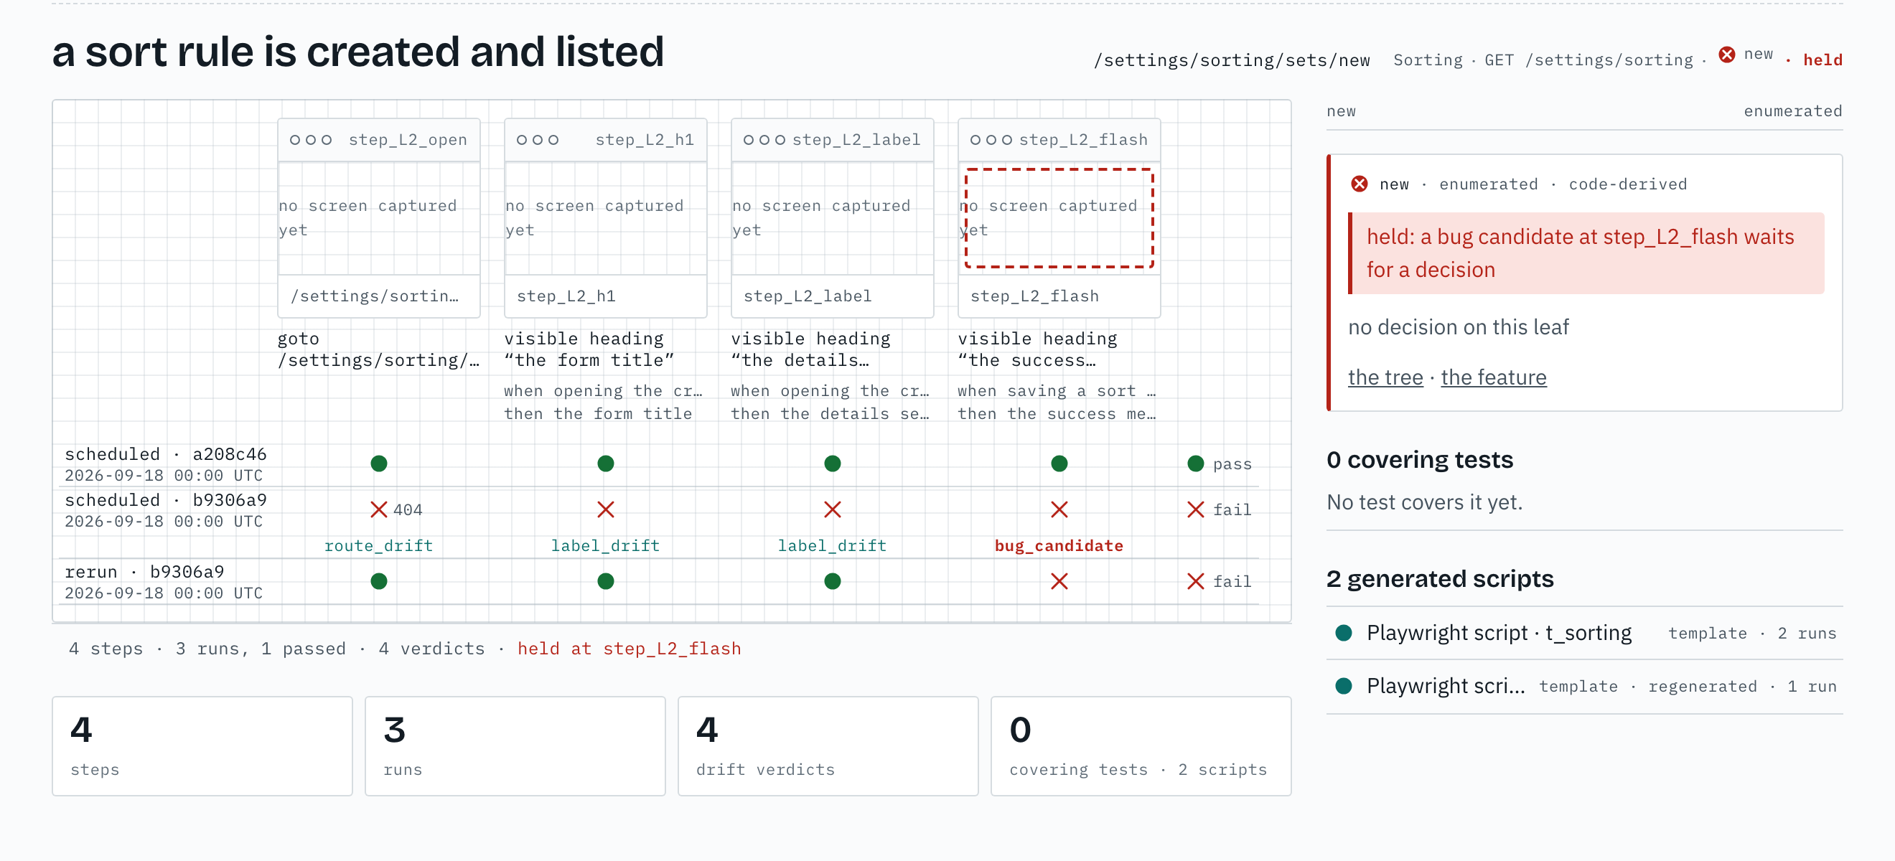Open 'the feature' link
This screenshot has height=861, width=1895.
click(x=1493, y=378)
